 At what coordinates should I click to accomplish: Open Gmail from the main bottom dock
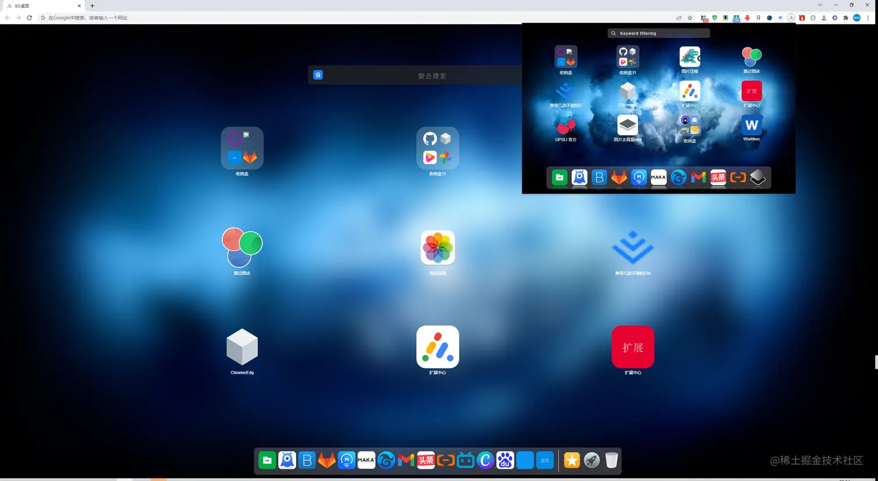(406, 460)
